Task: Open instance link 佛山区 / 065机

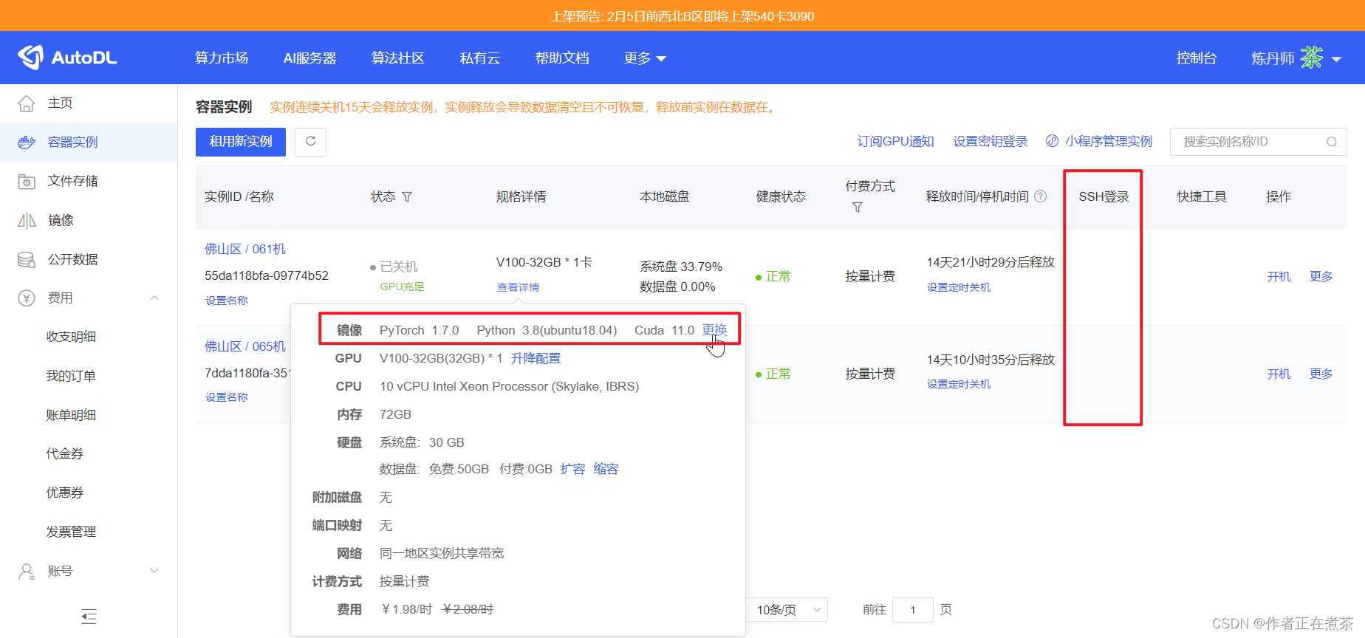Action: click(x=245, y=347)
